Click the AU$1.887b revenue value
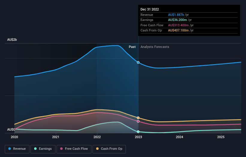Screen dimensions: 246x157 pyautogui.click(x=176, y=15)
